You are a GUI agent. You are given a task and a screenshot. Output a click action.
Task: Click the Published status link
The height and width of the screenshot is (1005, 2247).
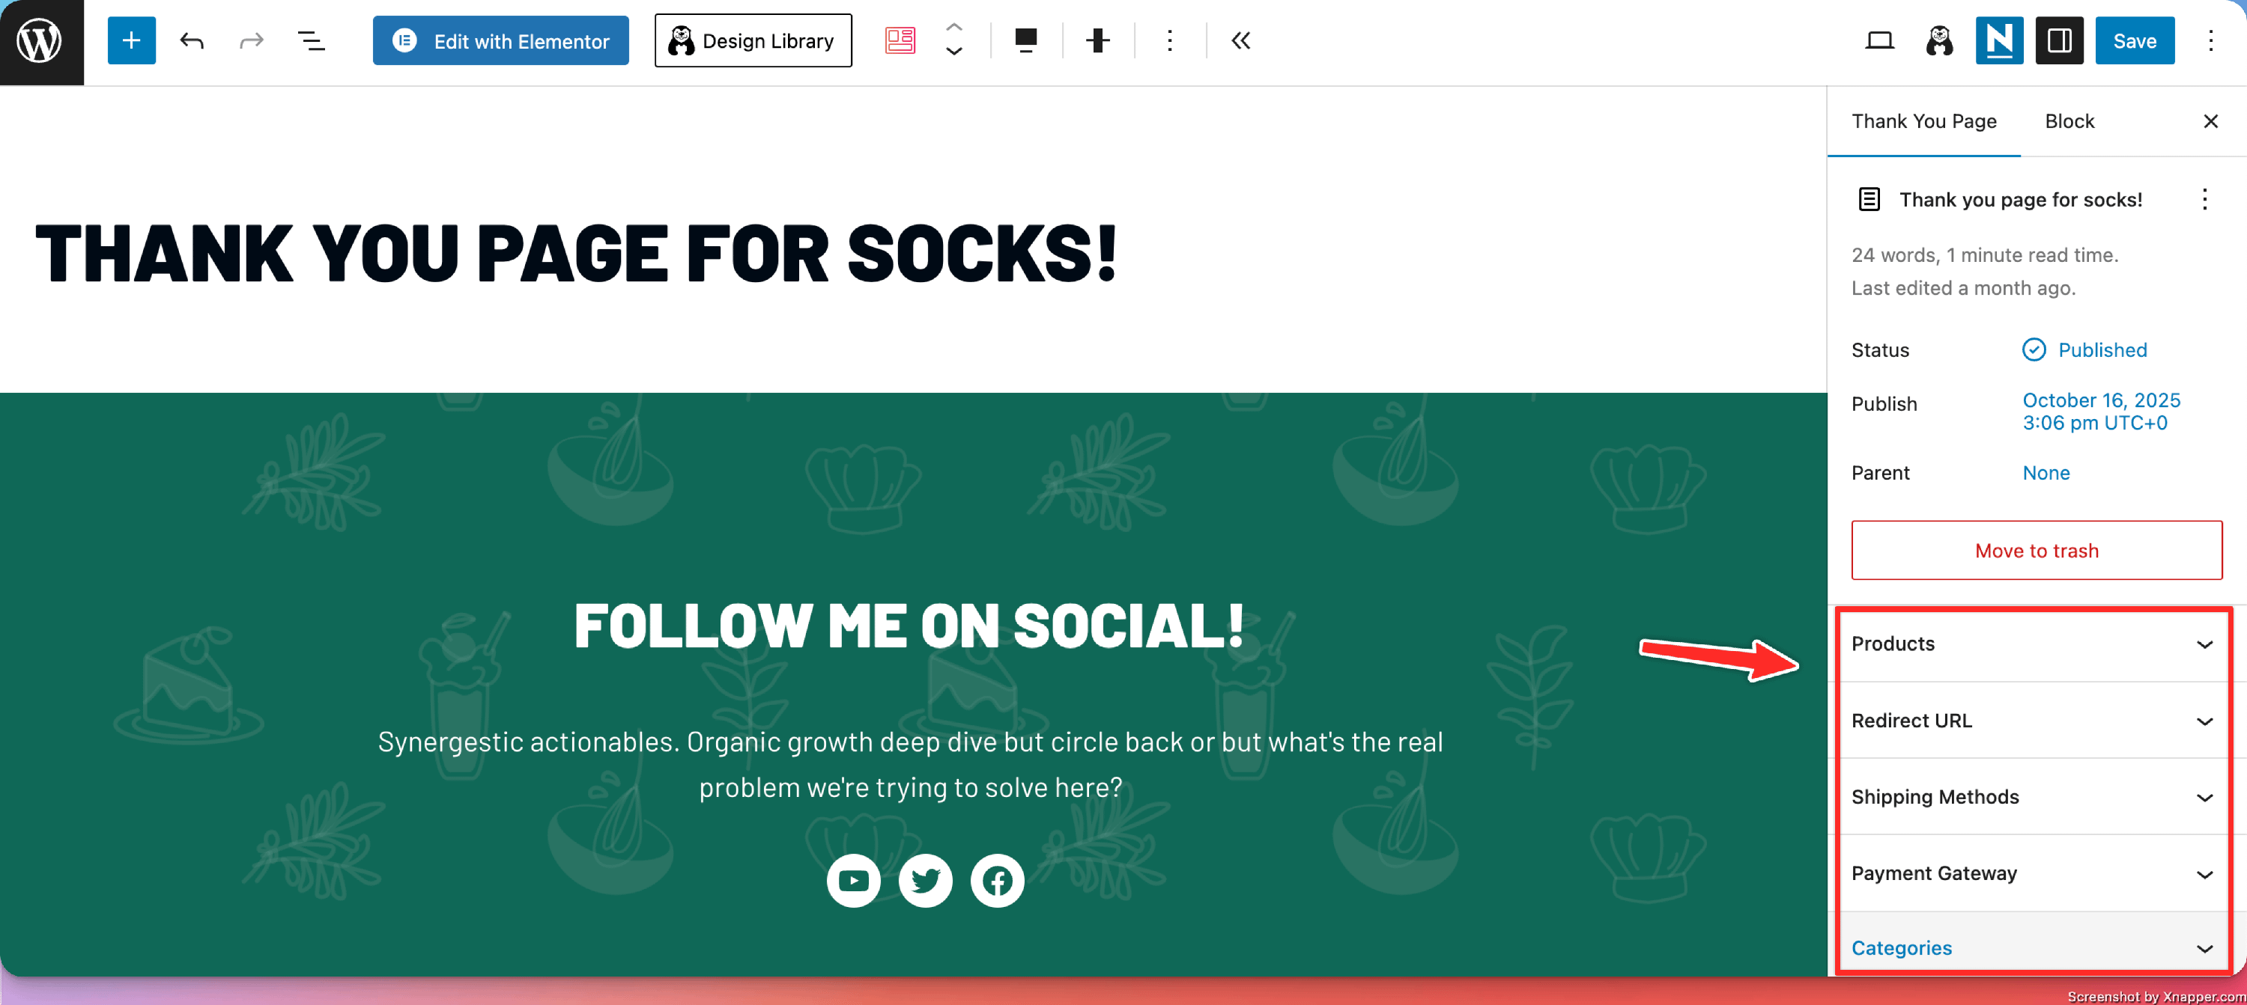pos(2102,349)
